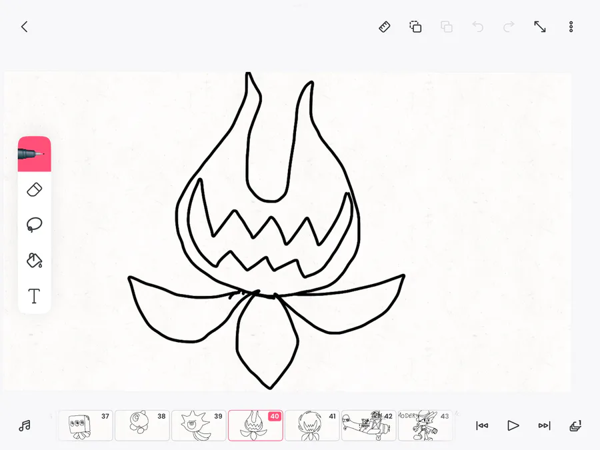Select frame 41 thumbnail
Image resolution: width=600 pixels, height=450 pixels.
(312, 425)
